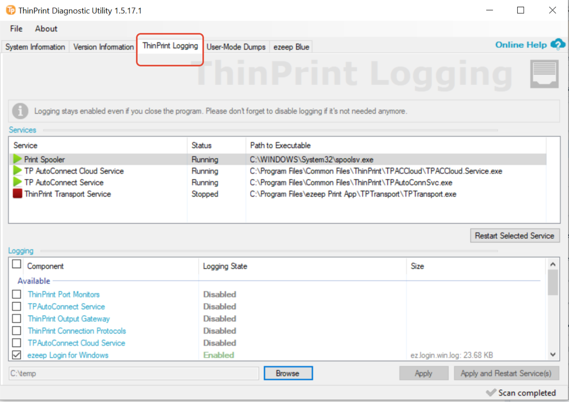Minimize the ThinPrint Diagnostic Utility window
The height and width of the screenshot is (402, 569).
pyautogui.click(x=489, y=10)
